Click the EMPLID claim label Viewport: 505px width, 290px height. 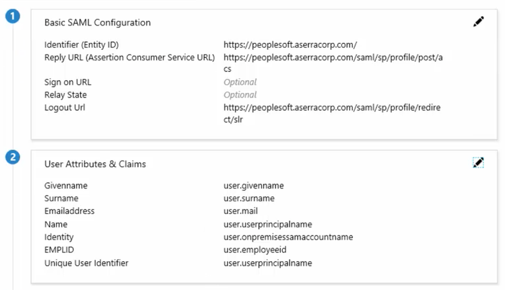point(59,250)
